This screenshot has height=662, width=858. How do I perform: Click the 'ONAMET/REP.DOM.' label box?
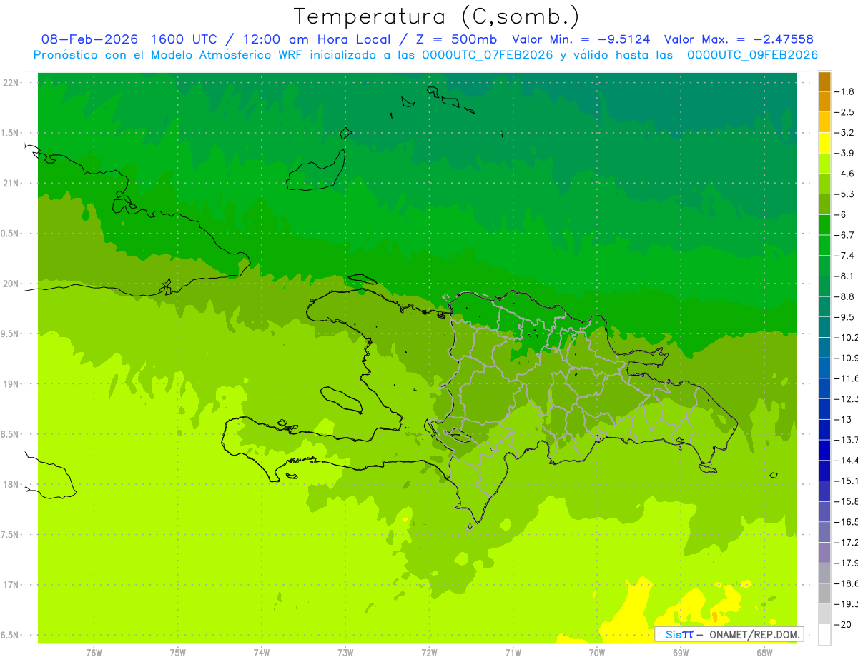[729, 634]
